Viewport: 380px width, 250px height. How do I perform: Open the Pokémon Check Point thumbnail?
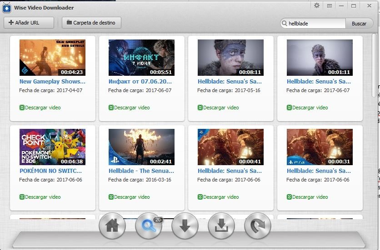click(x=52, y=147)
